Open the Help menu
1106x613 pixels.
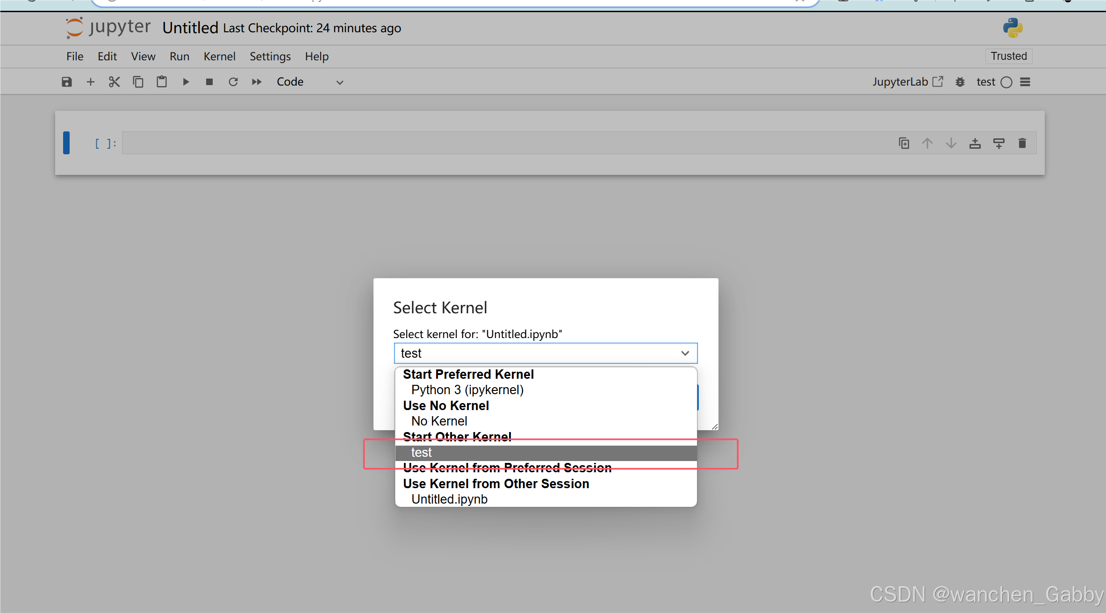click(317, 57)
